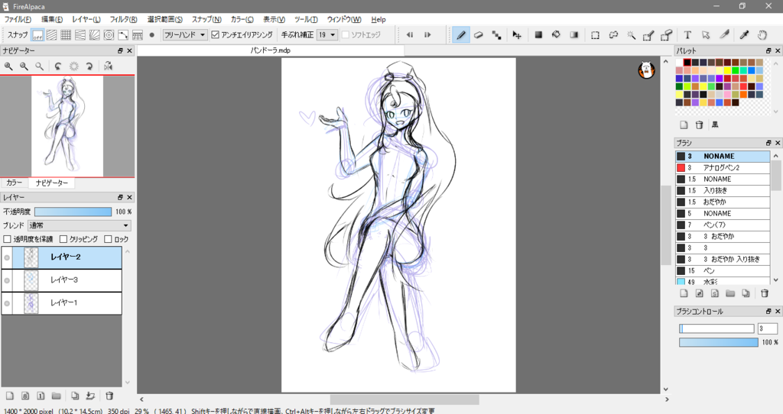Select the アナログペン2 brush
The image size is (783, 414).
tap(723, 167)
